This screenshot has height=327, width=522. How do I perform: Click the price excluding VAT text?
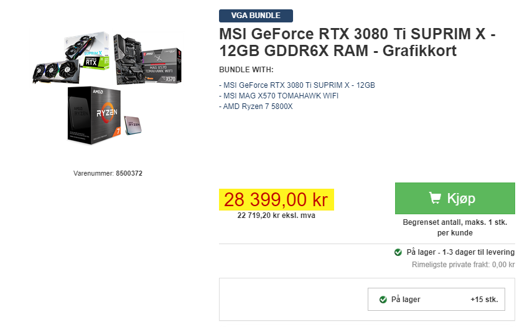pyautogui.click(x=276, y=216)
